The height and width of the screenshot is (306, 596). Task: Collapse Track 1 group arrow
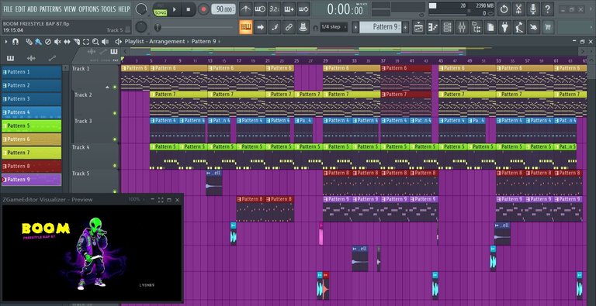[107, 88]
